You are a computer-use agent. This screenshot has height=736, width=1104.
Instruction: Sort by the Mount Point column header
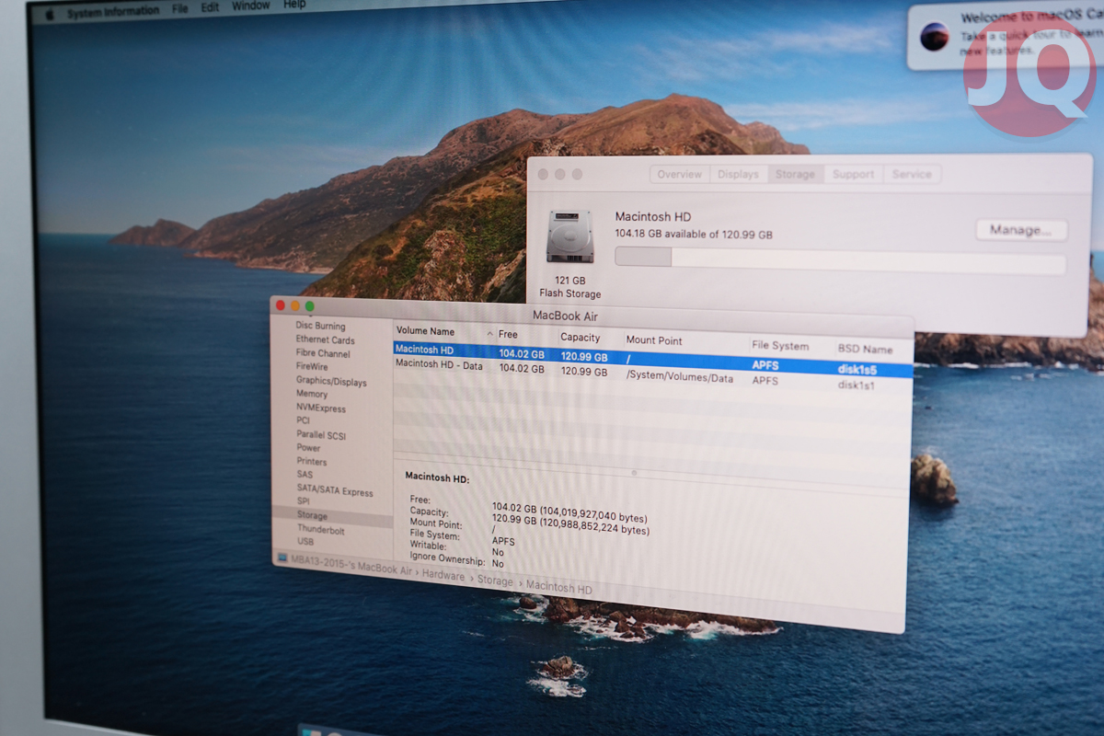tap(654, 340)
